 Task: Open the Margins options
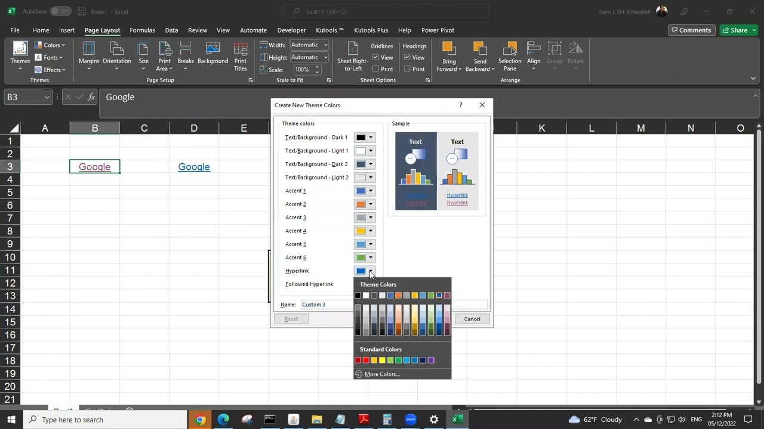(89, 57)
